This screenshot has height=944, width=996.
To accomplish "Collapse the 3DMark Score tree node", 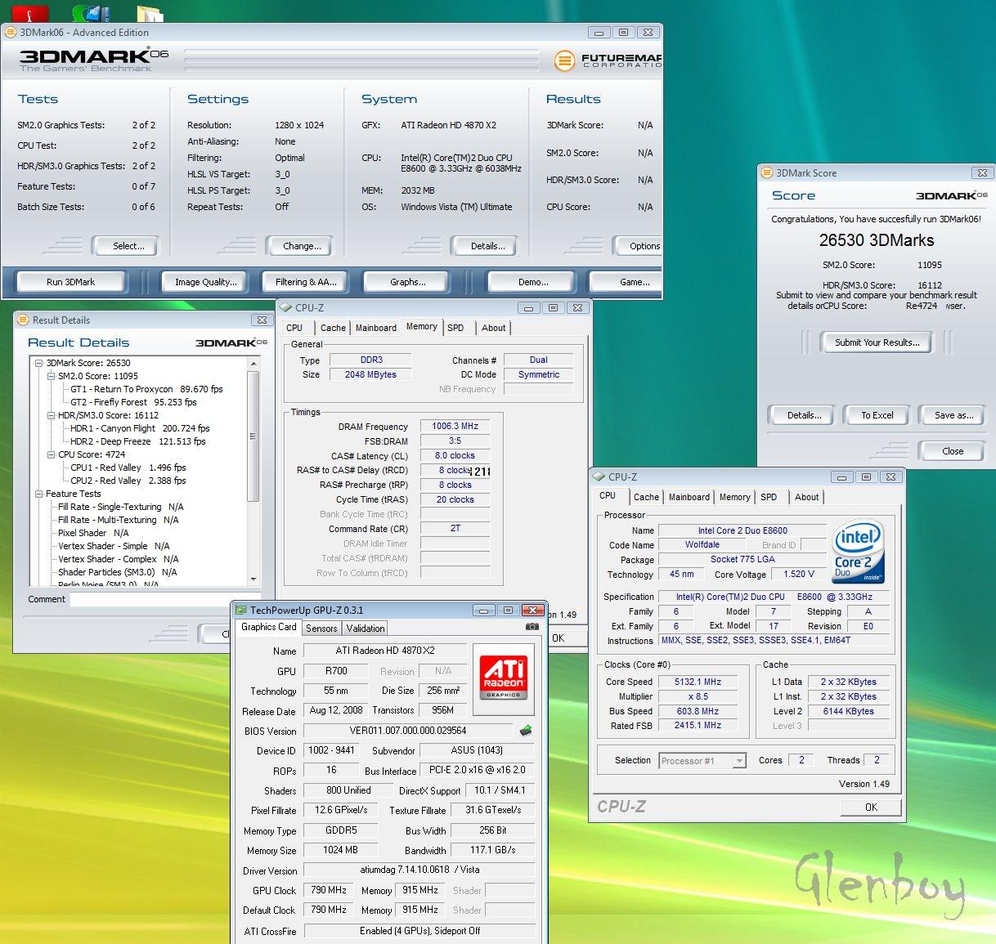I will (38, 363).
